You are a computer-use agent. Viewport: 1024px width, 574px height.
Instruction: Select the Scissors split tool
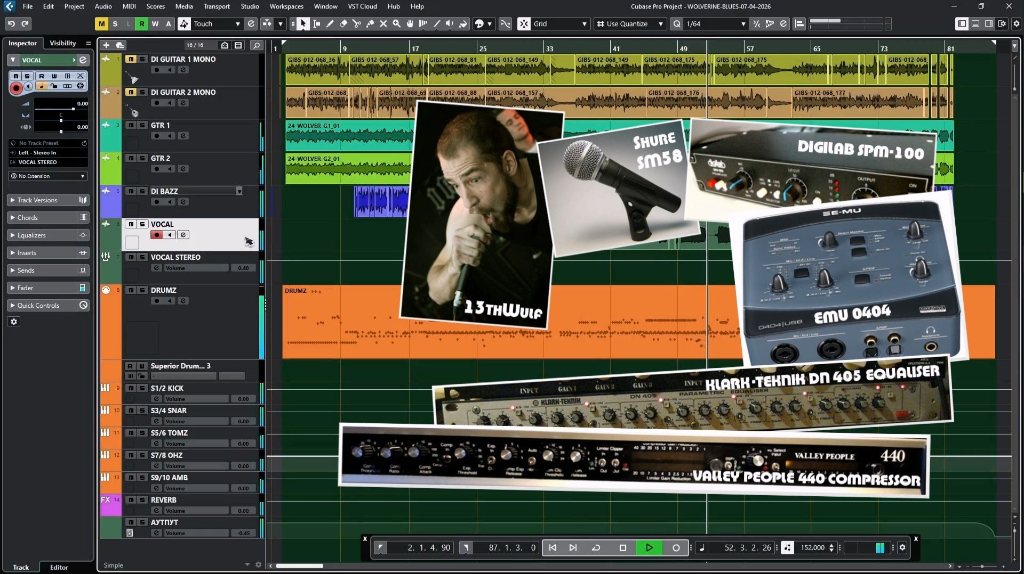[357, 24]
